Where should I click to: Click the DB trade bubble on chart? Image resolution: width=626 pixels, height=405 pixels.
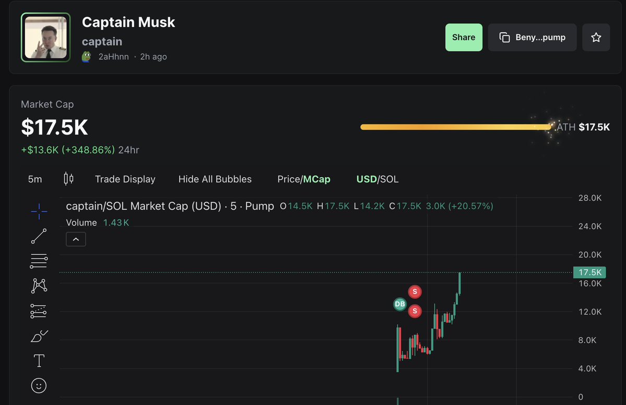(399, 304)
